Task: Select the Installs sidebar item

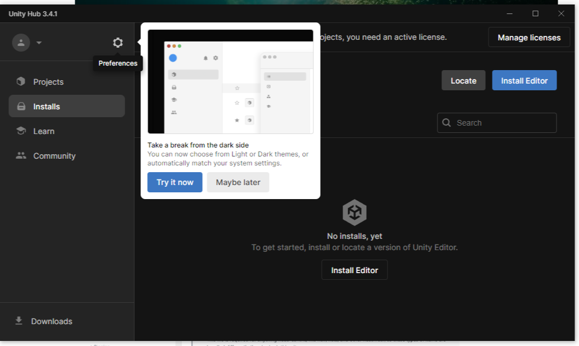Action: [67, 106]
